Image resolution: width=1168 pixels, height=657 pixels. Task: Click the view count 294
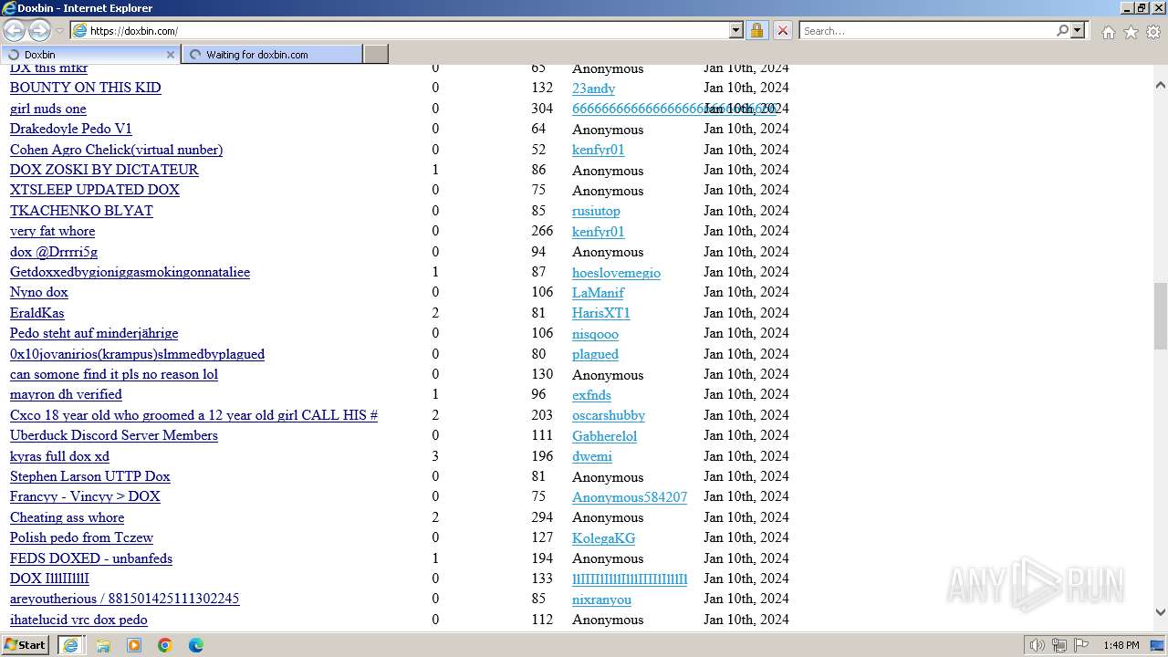pyautogui.click(x=542, y=517)
